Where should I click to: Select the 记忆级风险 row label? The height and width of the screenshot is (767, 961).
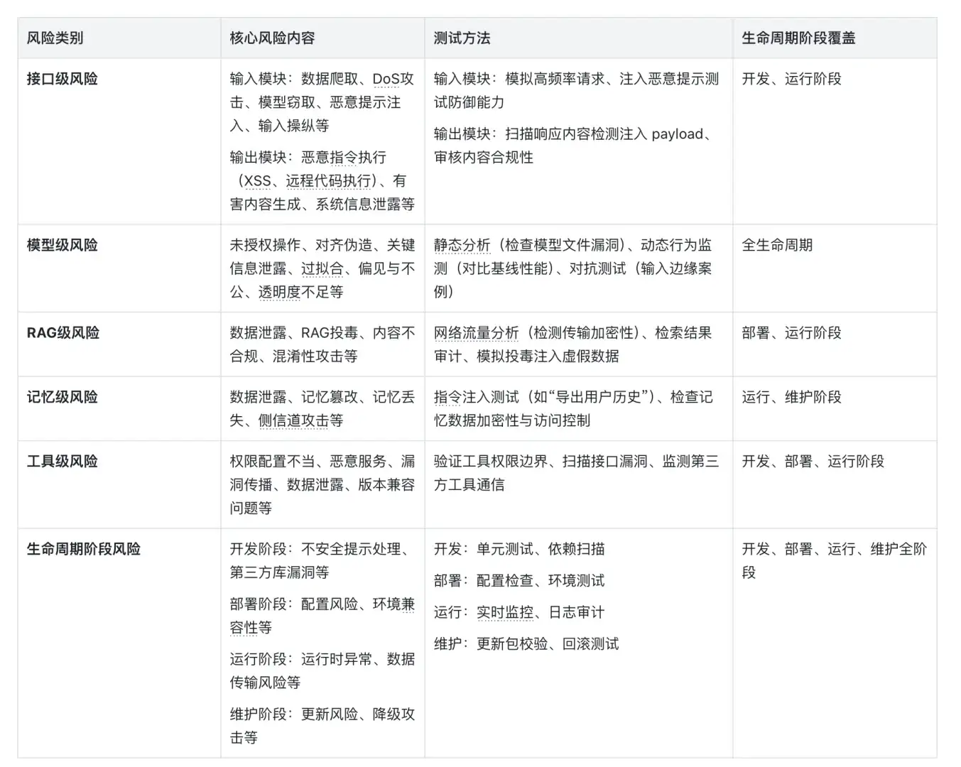point(62,397)
